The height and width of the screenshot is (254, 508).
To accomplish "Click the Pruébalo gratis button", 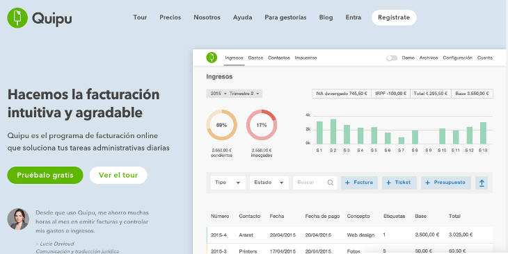I will tap(45, 175).
